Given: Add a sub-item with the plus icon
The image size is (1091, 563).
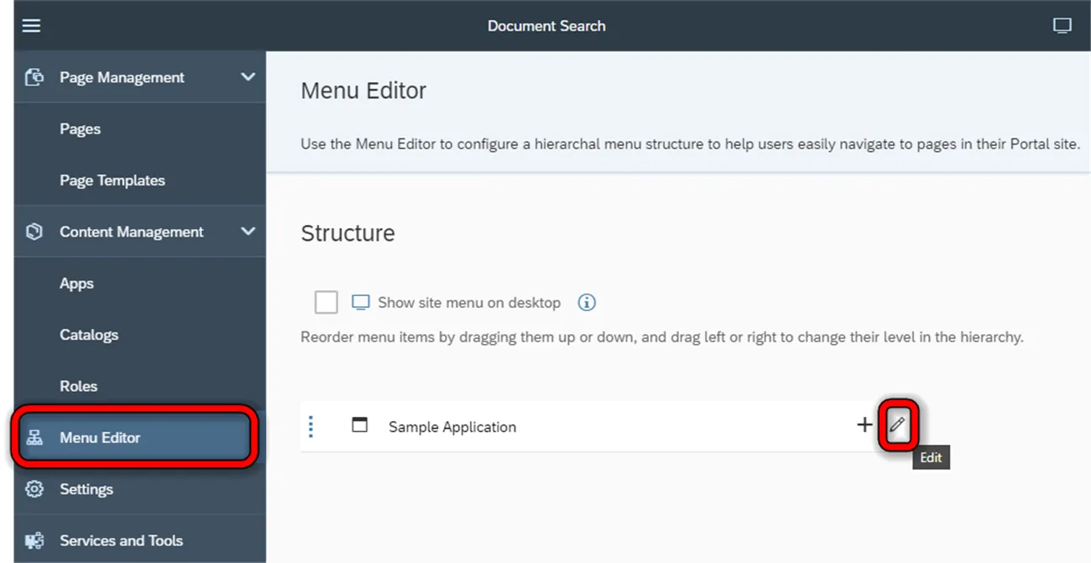Looking at the screenshot, I should [x=864, y=425].
